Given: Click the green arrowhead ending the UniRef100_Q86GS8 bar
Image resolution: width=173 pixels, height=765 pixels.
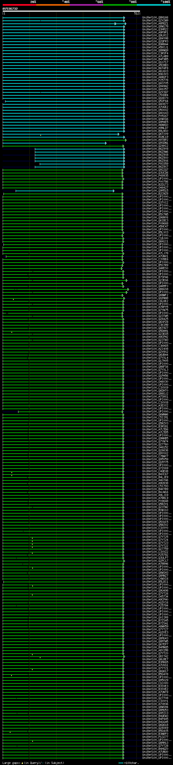Looking at the screenshot, I should tap(128, 289).
